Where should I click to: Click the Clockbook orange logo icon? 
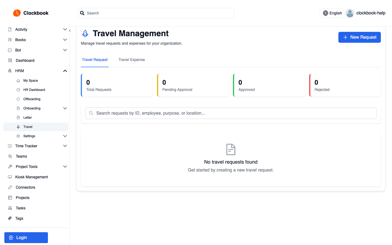point(17,13)
